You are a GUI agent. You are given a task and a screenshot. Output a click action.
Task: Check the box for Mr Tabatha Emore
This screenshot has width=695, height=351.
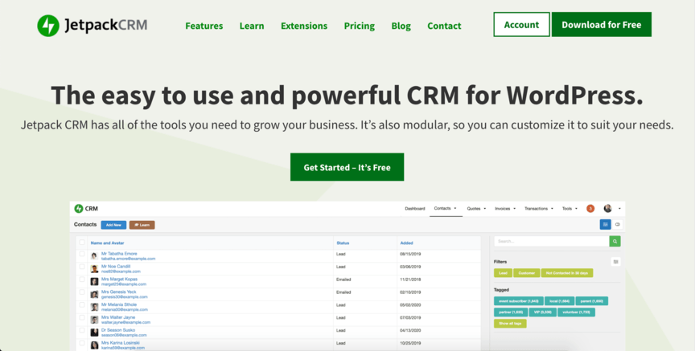coord(81,254)
